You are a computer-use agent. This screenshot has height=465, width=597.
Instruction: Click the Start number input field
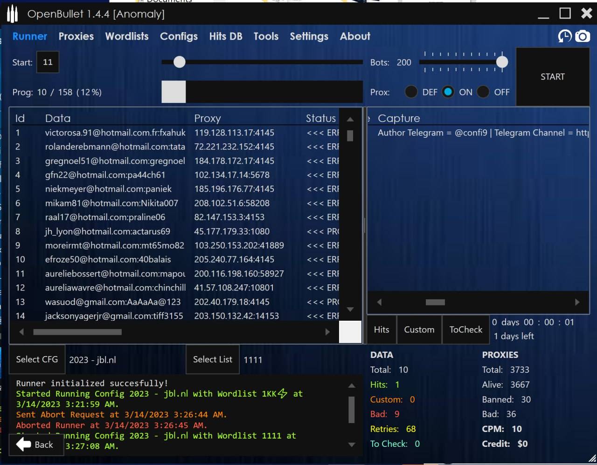(x=48, y=62)
